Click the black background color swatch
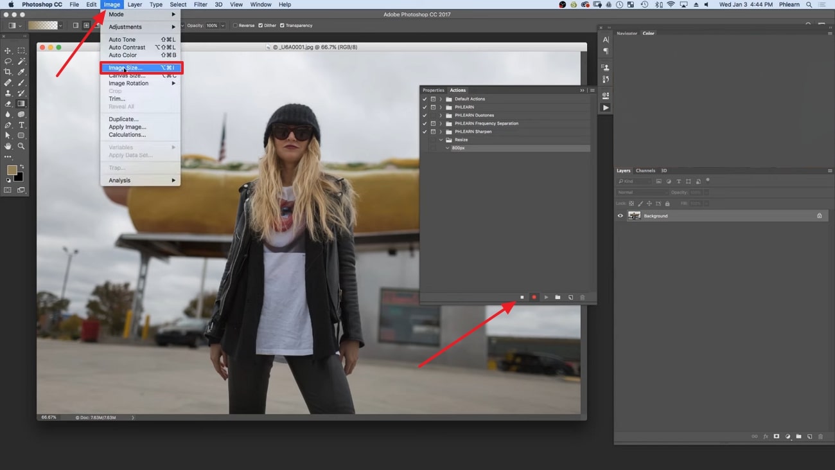Viewport: 835px width, 470px height. (x=19, y=177)
